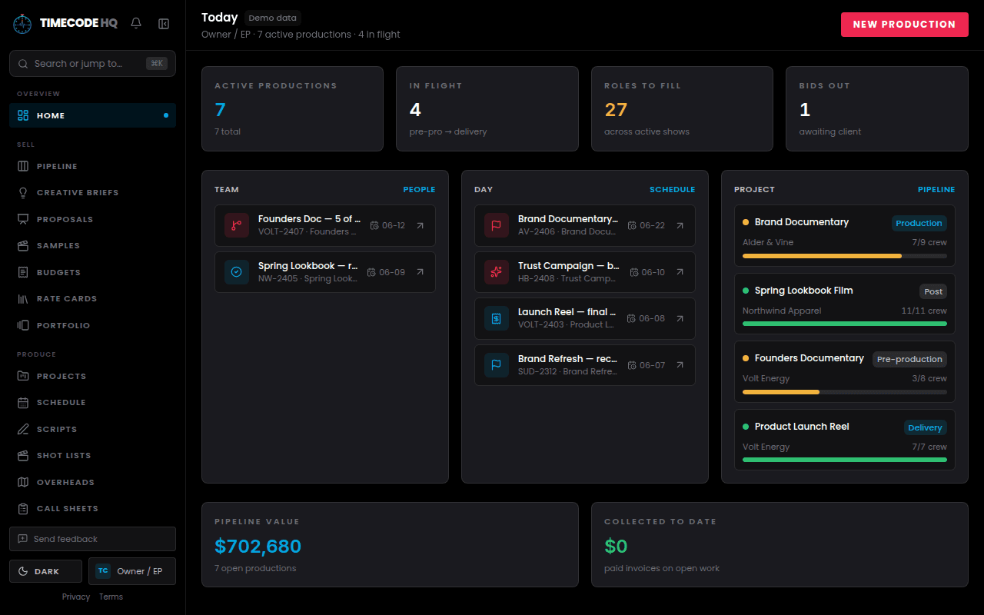Open arrow icon for Trust Campaign item
Screen dimensions: 984x615
[x=680, y=272]
